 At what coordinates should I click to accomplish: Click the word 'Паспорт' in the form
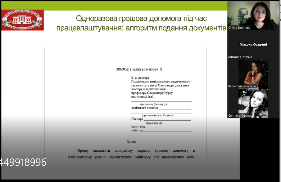(137, 119)
